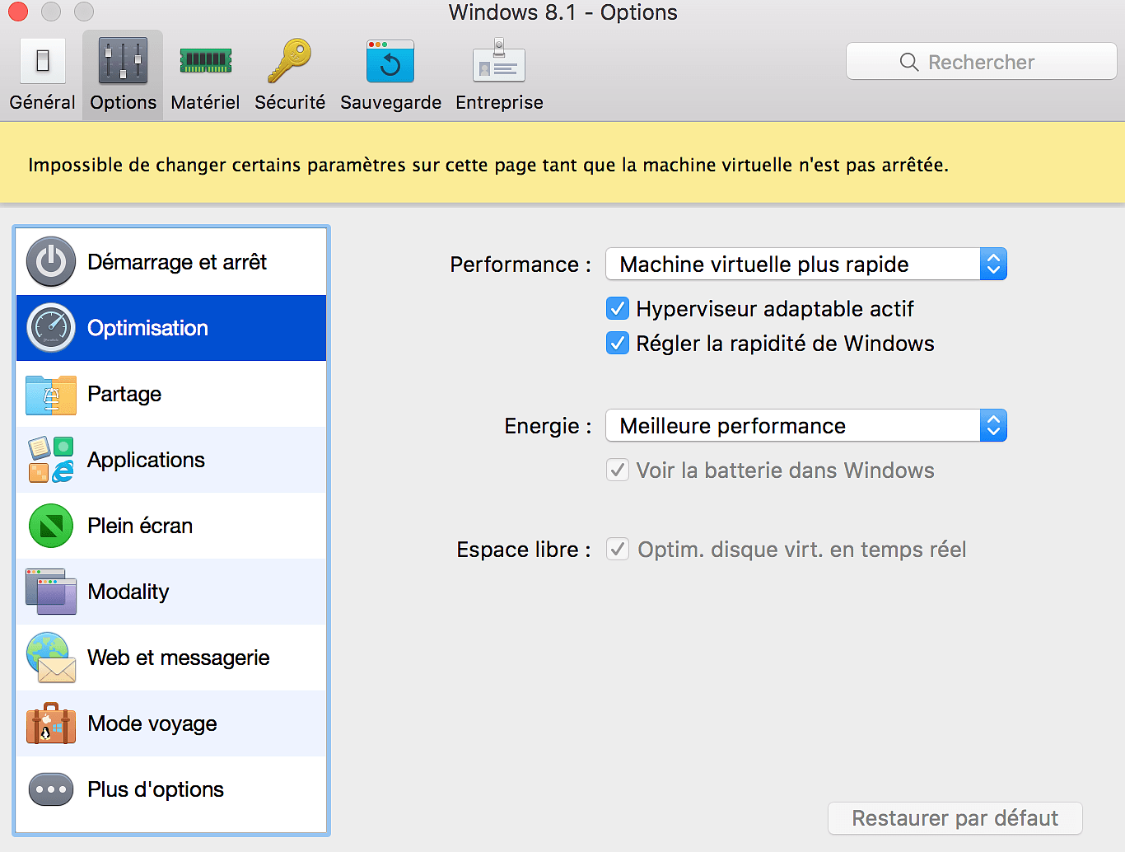
Task: Select Démarrage et arrêt power icon
Action: (x=51, y=262)
